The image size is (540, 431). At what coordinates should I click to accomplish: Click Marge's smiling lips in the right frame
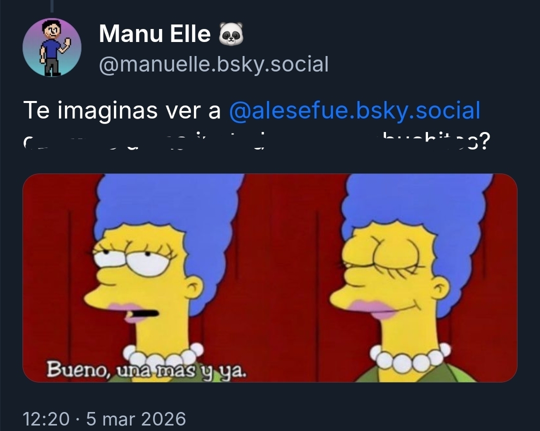click(373, 309)
